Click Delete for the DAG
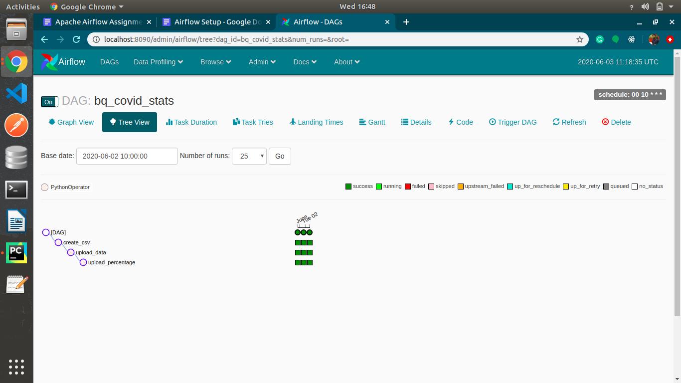 coord(616,122)
